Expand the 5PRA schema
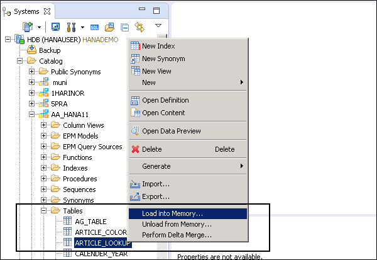This screenshot has width=377, height=260. 31,104
